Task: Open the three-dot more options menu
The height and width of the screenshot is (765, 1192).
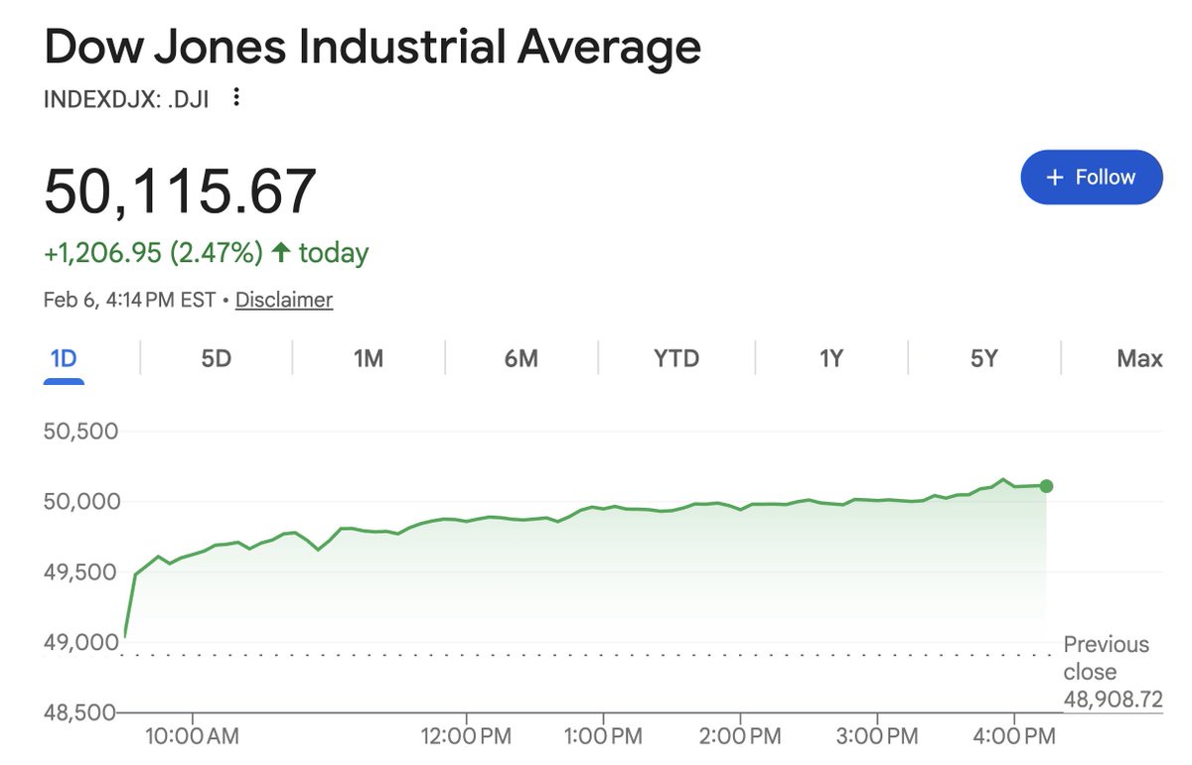Action: pos(236,97)
